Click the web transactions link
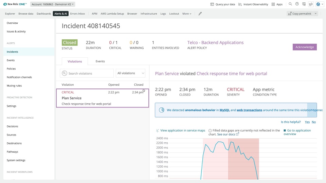 (249, 110)
